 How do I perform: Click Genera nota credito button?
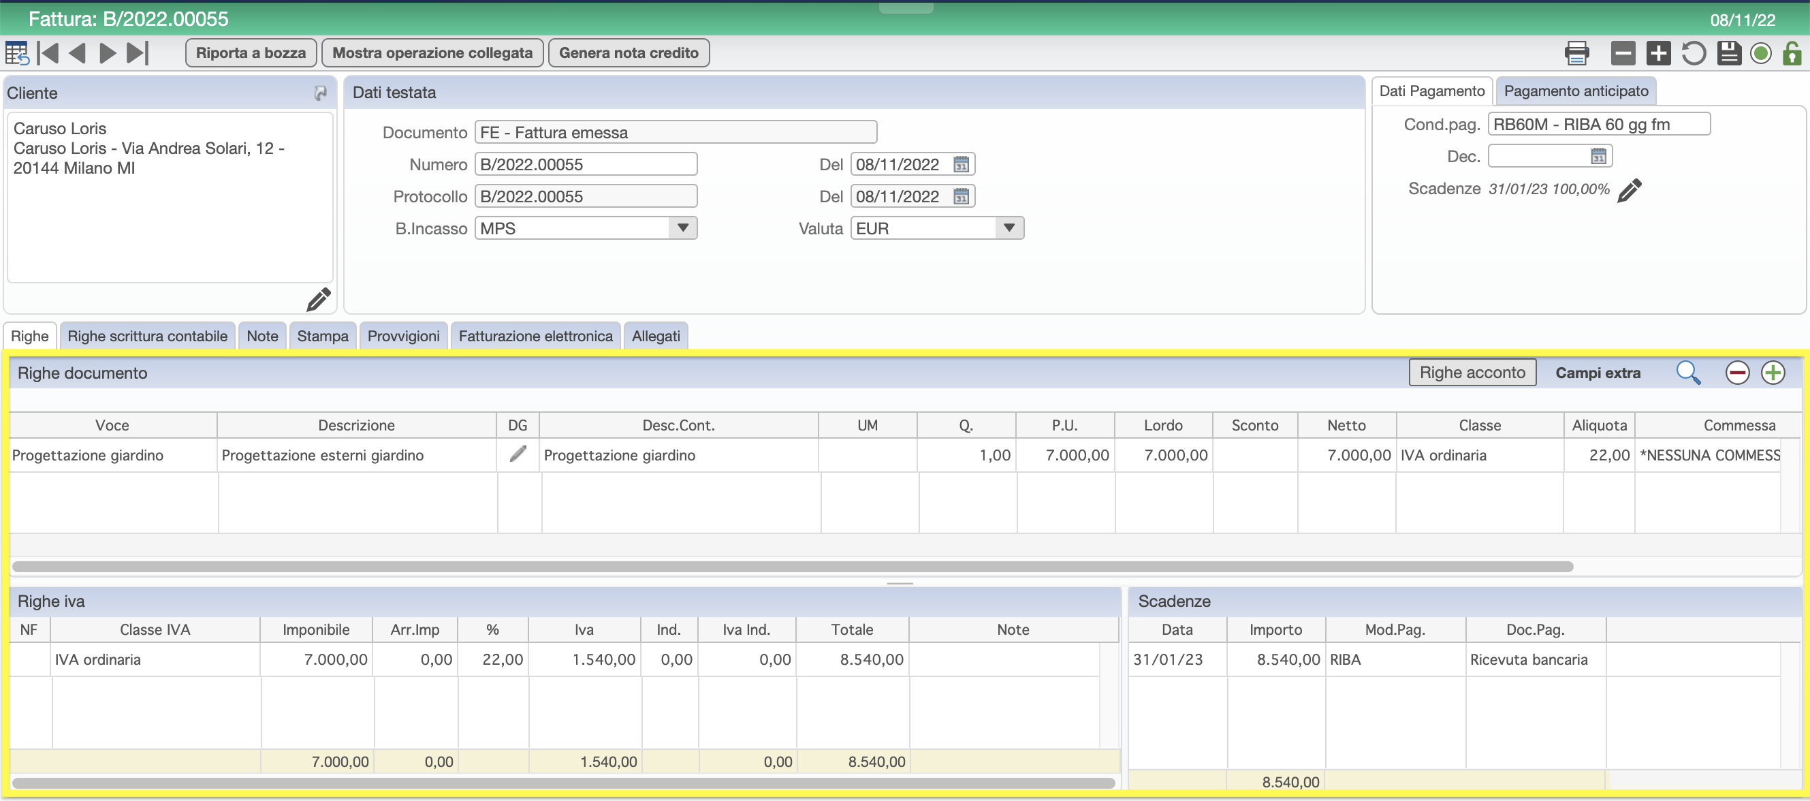pos(628,53)
